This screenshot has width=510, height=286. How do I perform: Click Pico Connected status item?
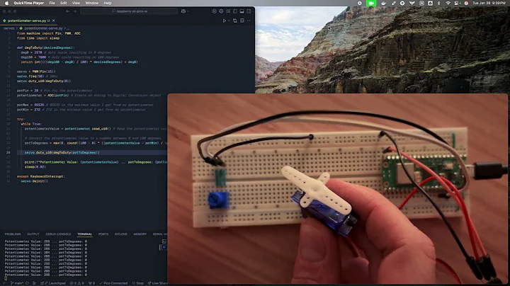tap(113, 283)
